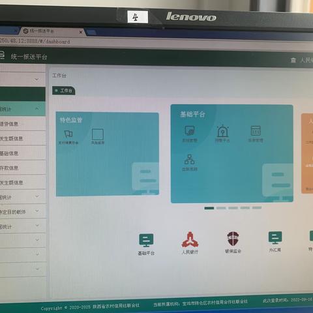Click the calendar icon in 基础平台 card
Image resolution: width=313 pixels, height=313 pixels.
click(256, 130)
